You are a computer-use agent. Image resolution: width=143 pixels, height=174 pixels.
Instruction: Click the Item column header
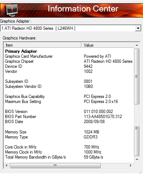pos(42,45)
